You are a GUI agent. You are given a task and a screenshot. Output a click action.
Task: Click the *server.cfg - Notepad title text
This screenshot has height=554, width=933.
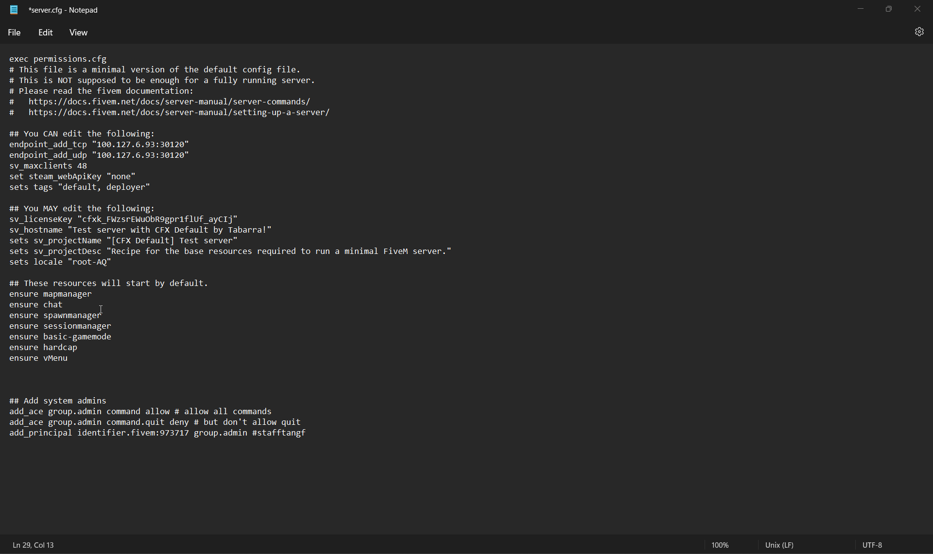pyautogui.click(x=63, y=10)
